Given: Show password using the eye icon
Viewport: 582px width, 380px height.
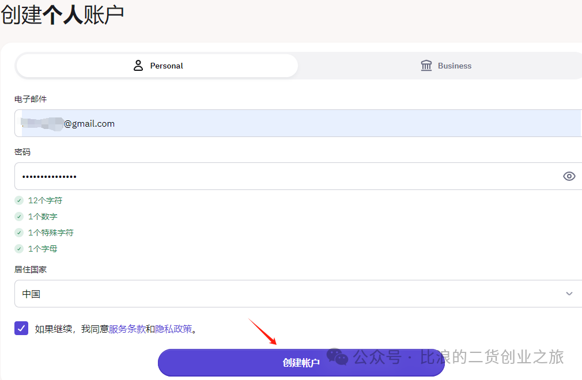Looking at the screenshot, I should pos(569,176).
